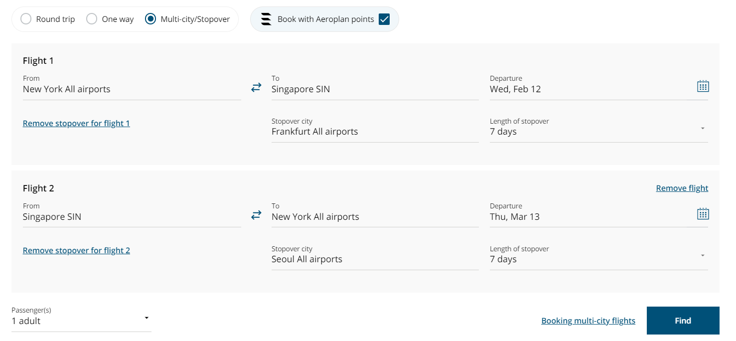Uncheck Book with Aeroplan points
The height and width of the screenshot is (341, 736).
(384, 19)
